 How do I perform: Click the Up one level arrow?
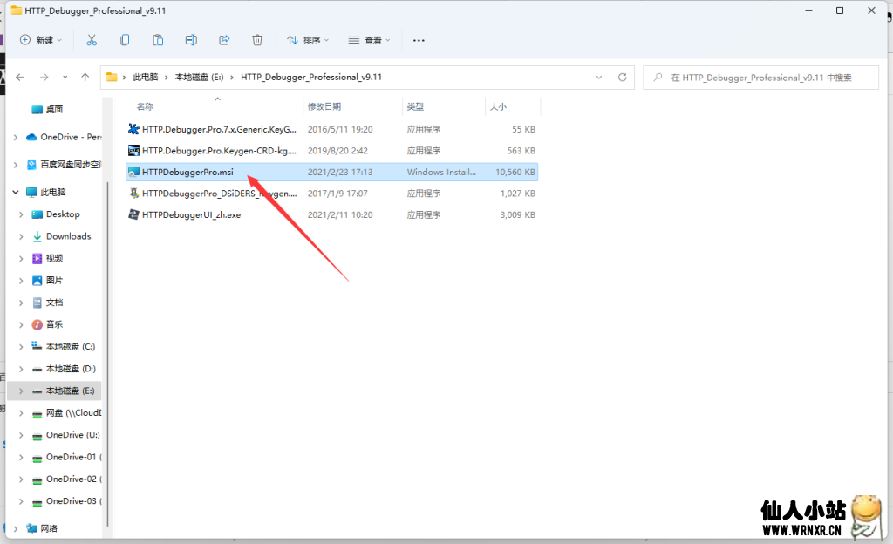85,78
